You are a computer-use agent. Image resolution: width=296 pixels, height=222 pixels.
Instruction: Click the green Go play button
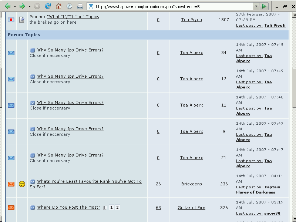click(x=264, y=7)
